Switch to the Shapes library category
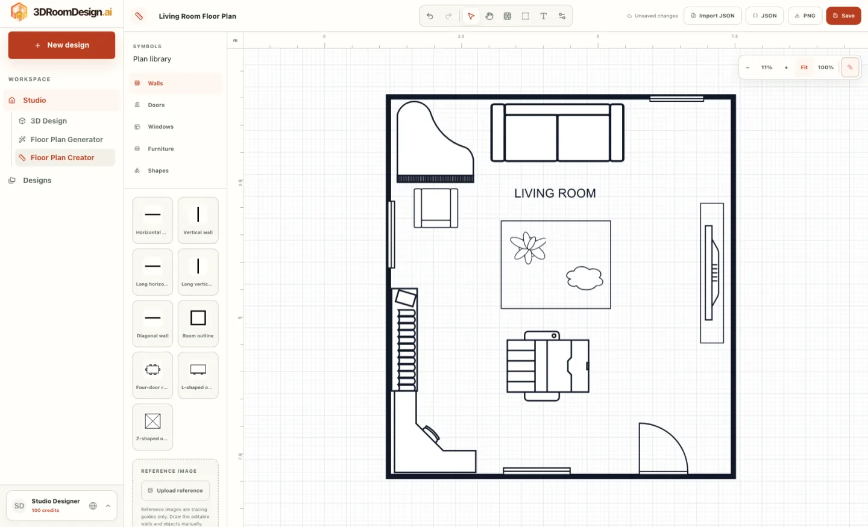The width and height of the screenshot is (868, 527). [175, 170]
